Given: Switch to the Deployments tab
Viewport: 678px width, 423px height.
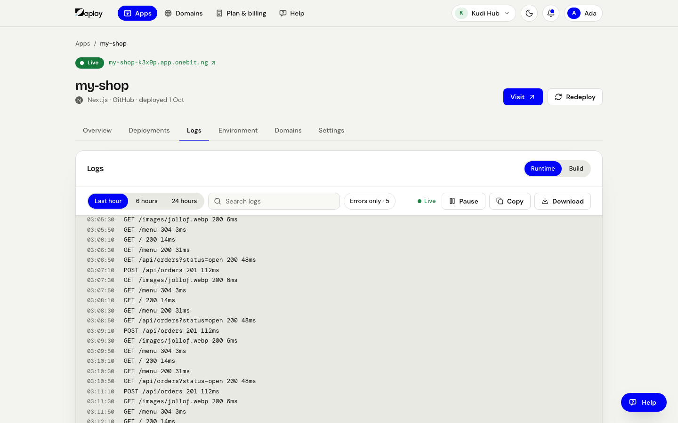Looking at the screenshot, I should [x=149, y=130].
